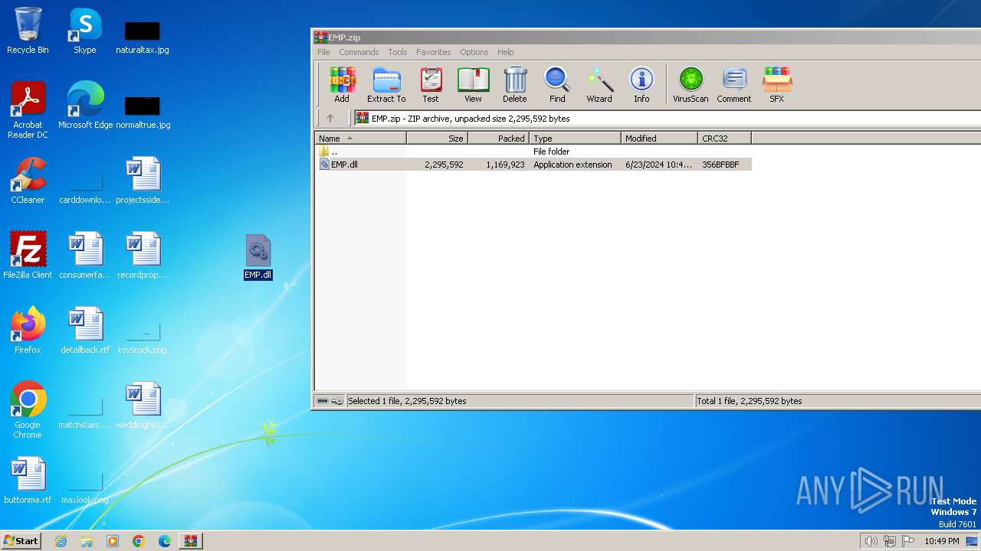Create SFX self-extracting archive
Screen dimensions: 981x551
777,85
